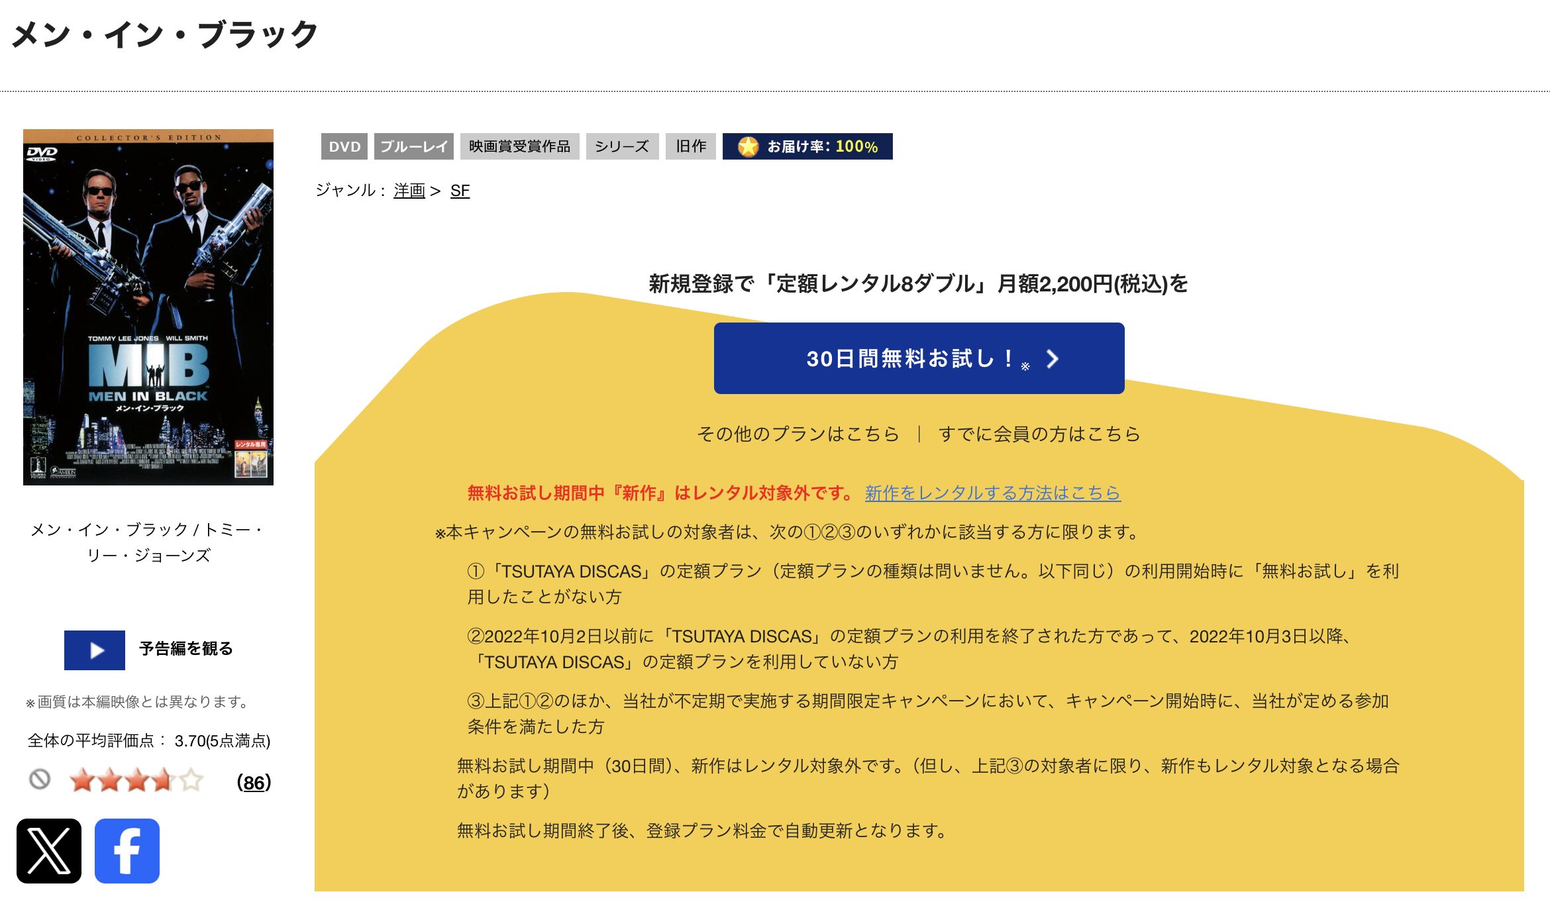This screenshot has height=906, width=1550.
Task: Click the 旧作 tag
Action: (x=691, y=146)
